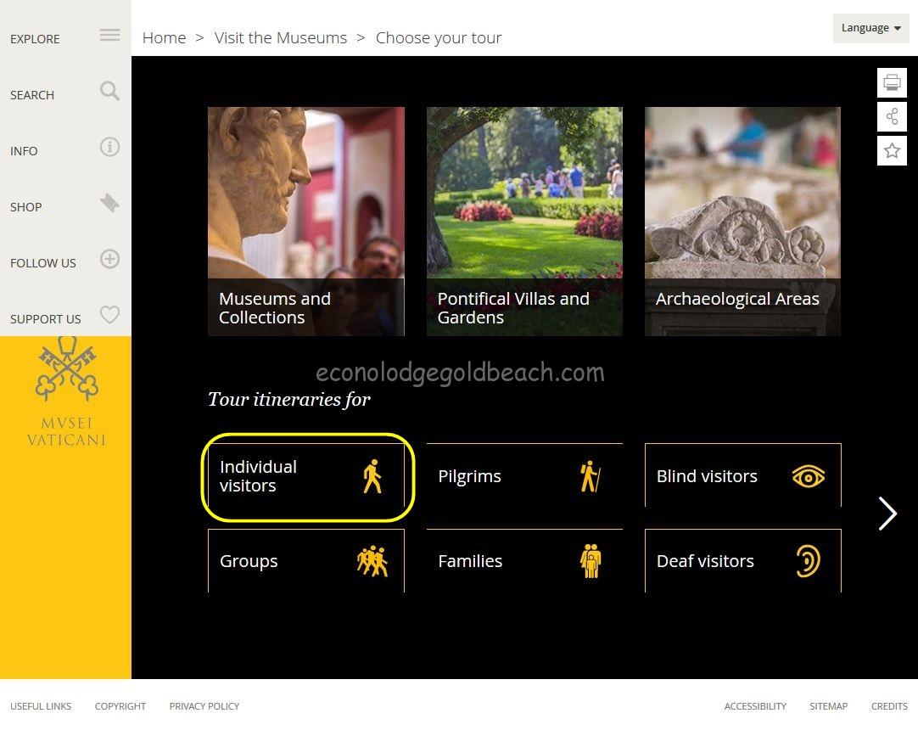Click the star favorite icon
Viewport: 918px width, 747px height.
click(892, 151)
